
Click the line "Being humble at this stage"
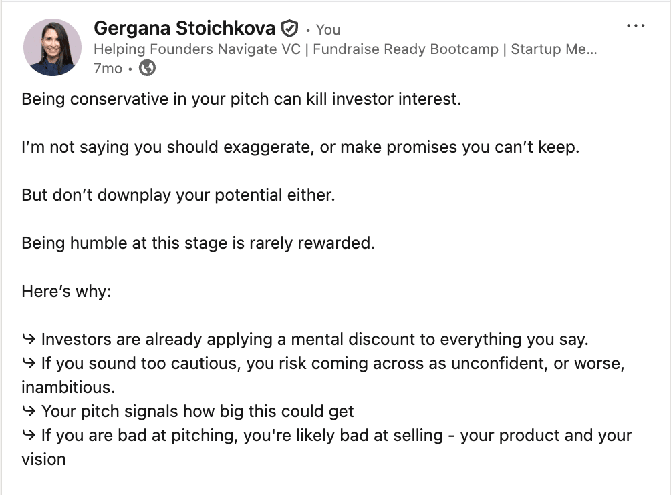pyautogui.click(x=198, y=243)
